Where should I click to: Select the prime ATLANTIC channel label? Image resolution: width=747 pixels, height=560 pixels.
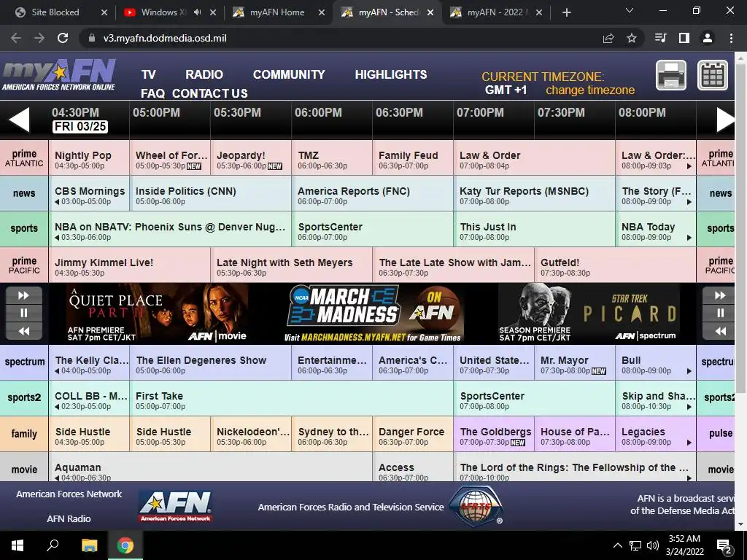[x=24, y=157]
